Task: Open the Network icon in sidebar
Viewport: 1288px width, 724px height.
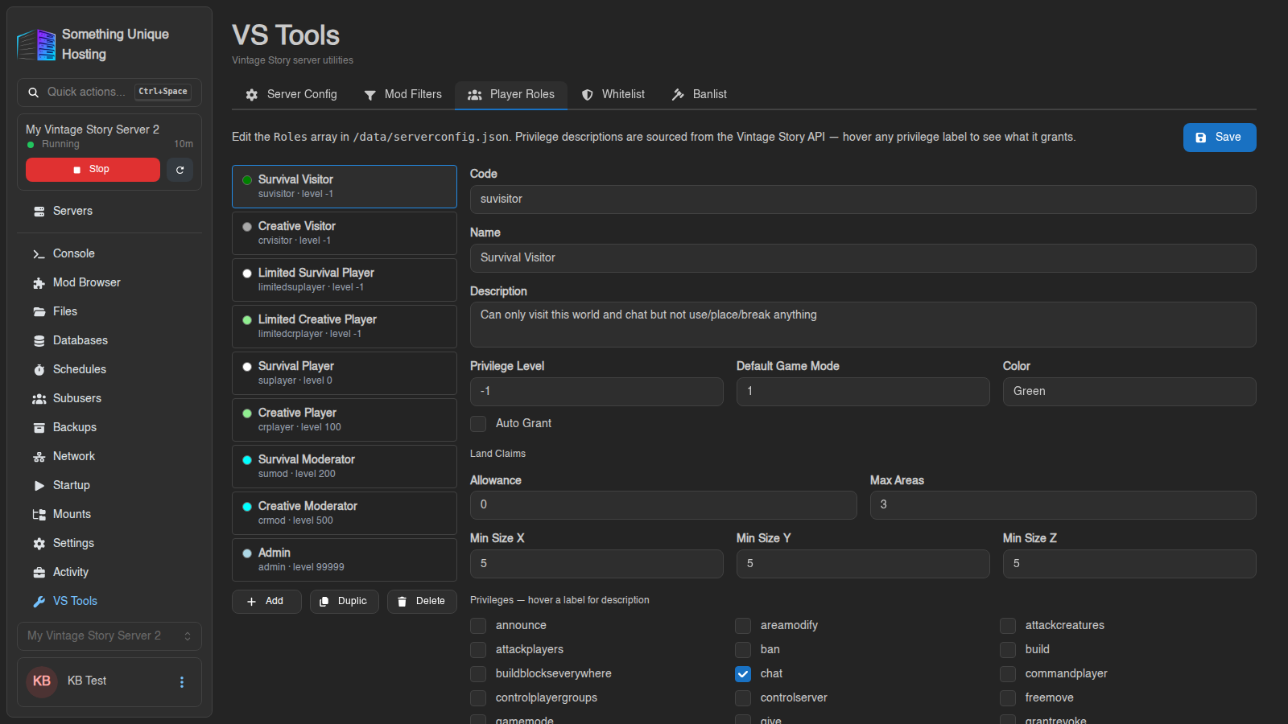Action: pyautogui.click(x=39, y=457)
